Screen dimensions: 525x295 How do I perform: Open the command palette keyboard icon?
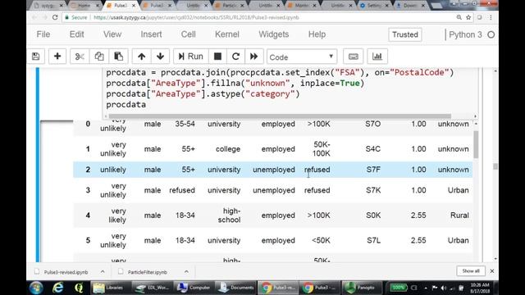point(354,57)
